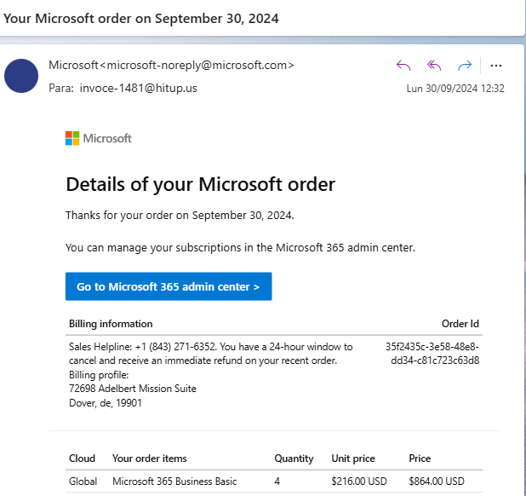This screenshot has width=526, height=496.
Task: Click the Details of your Microsoft order heading
Action: click(x=200, y=184)
